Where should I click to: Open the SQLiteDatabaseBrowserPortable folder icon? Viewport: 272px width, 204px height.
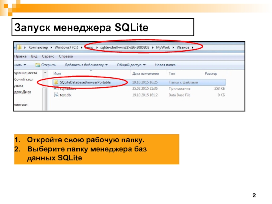coord(56,82)
